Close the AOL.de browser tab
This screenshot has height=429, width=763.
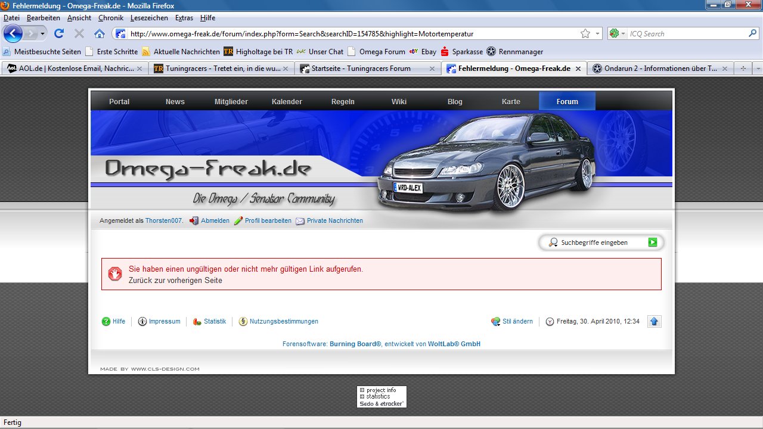tap(139, 69)
